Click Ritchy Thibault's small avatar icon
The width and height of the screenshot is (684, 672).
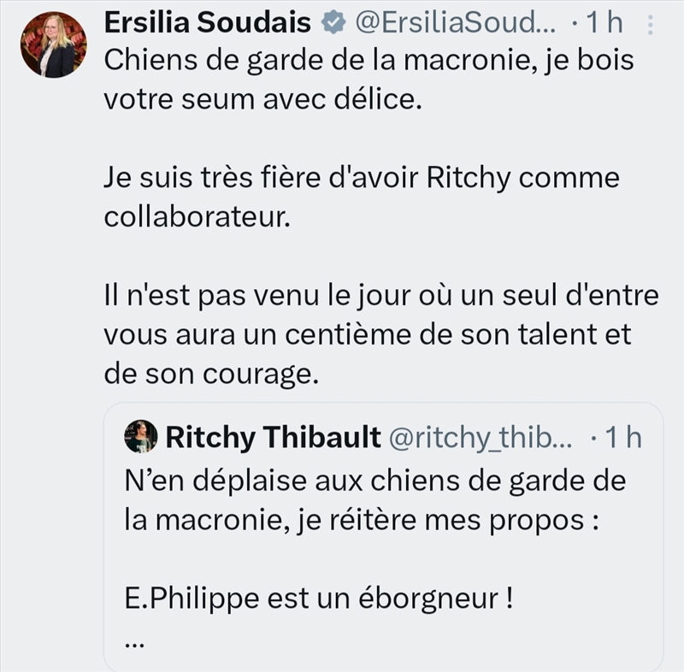(x=140, y=437)
